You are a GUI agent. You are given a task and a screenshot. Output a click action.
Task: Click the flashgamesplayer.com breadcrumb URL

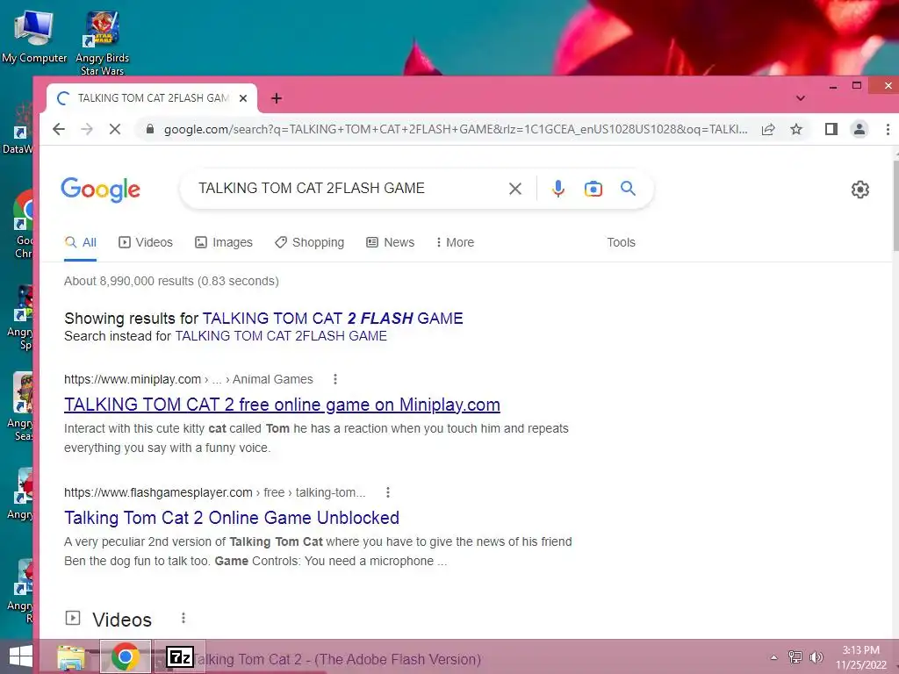[214, 492]
